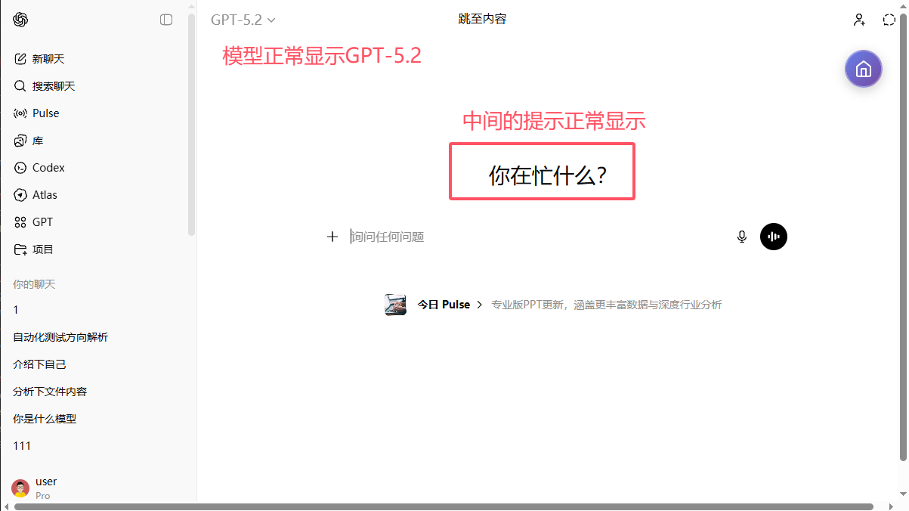Expand attachment options with the plus button

332,237
